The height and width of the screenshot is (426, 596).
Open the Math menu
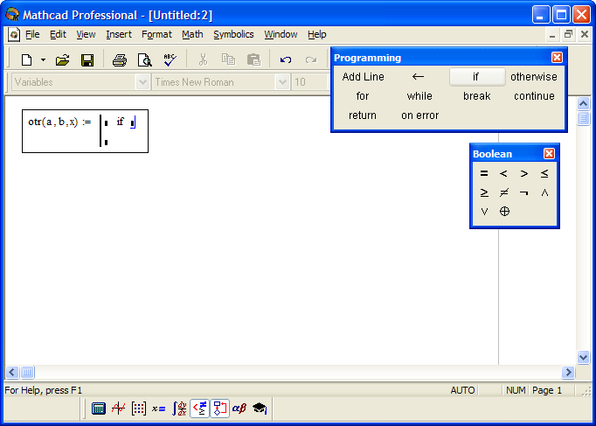point(192,35)
